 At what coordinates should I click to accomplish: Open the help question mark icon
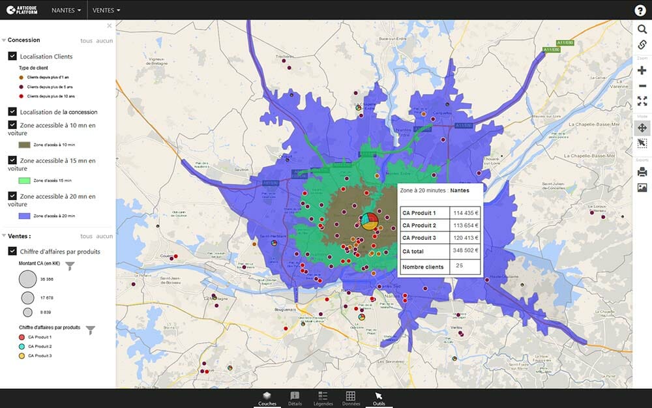pos(640,10)
